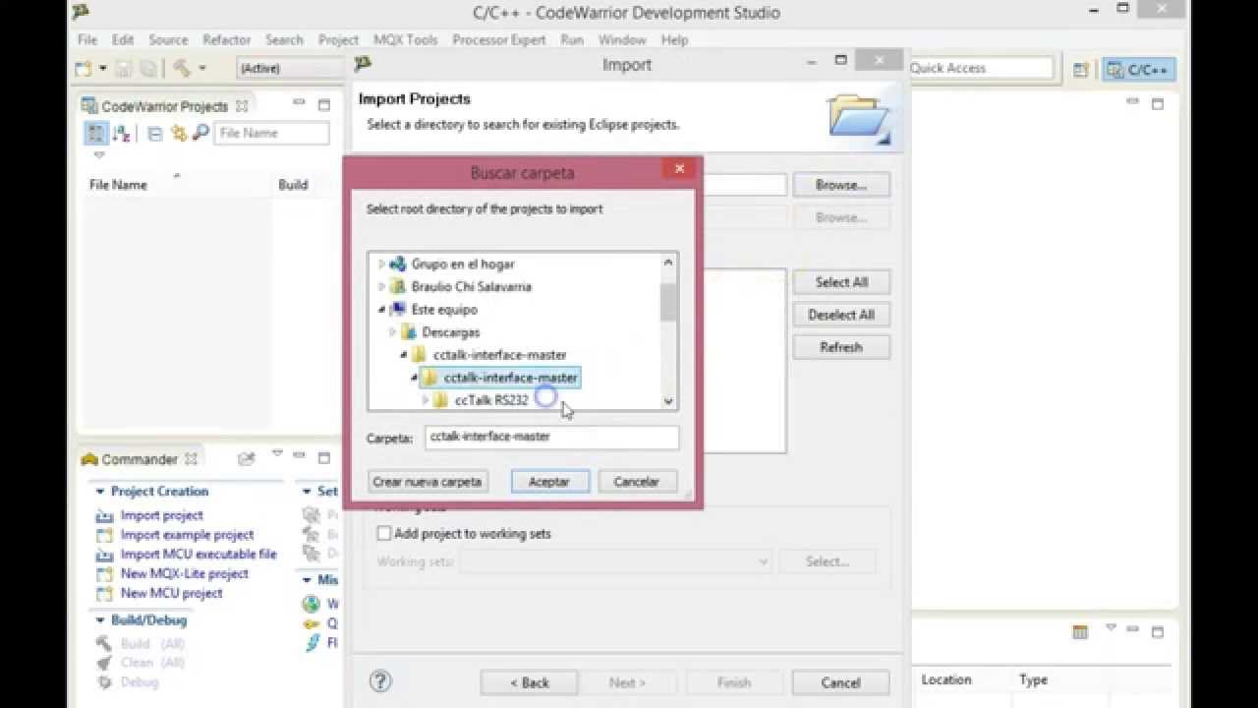
Task: Click the Quick Access search field
Action: [x=979, y=68]
